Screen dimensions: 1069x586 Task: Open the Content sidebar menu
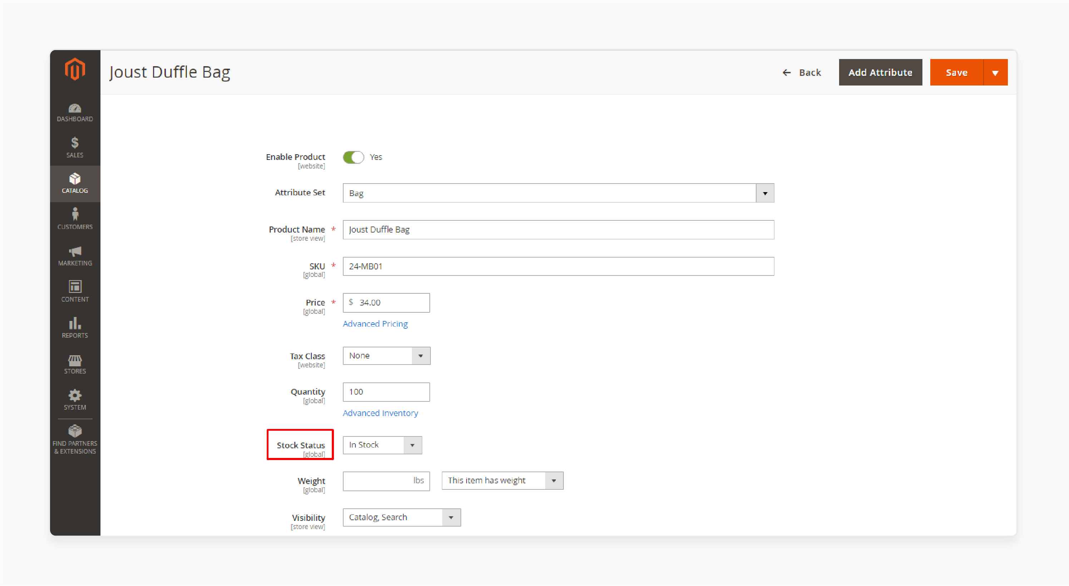click(75, 292)
